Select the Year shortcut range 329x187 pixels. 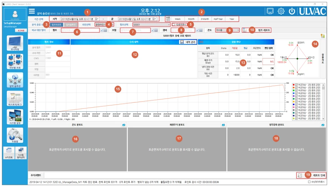tap(232, 19)
